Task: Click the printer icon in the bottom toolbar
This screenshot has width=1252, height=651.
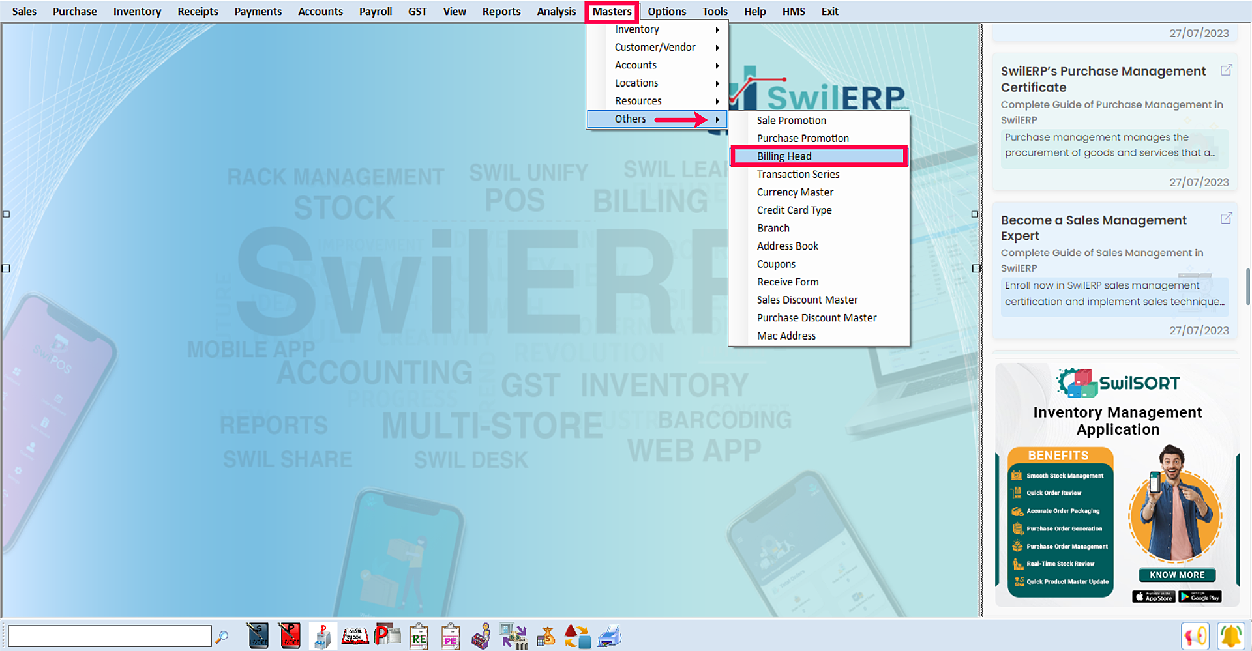Action: pos(609,636)
